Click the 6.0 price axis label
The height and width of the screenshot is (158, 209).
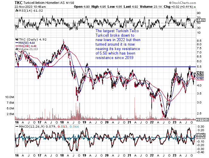(x=199, y=61)
